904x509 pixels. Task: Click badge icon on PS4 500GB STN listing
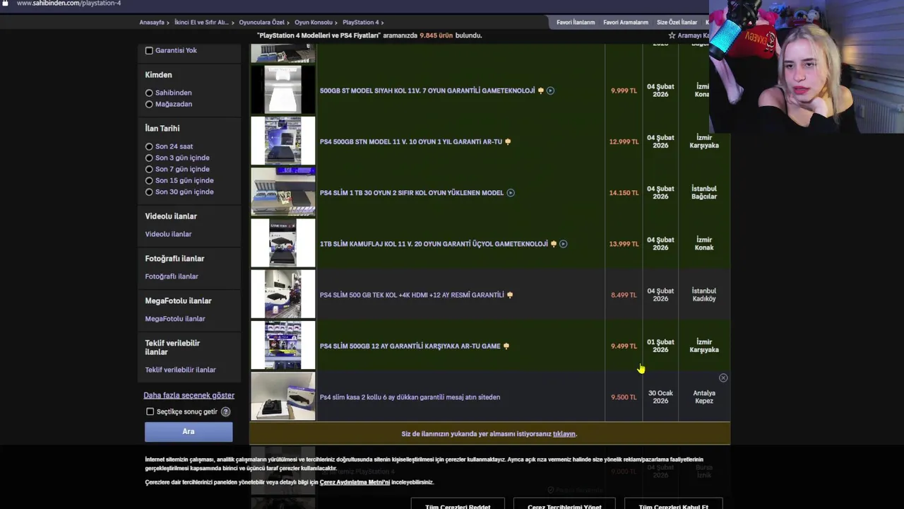pos(508,141)
